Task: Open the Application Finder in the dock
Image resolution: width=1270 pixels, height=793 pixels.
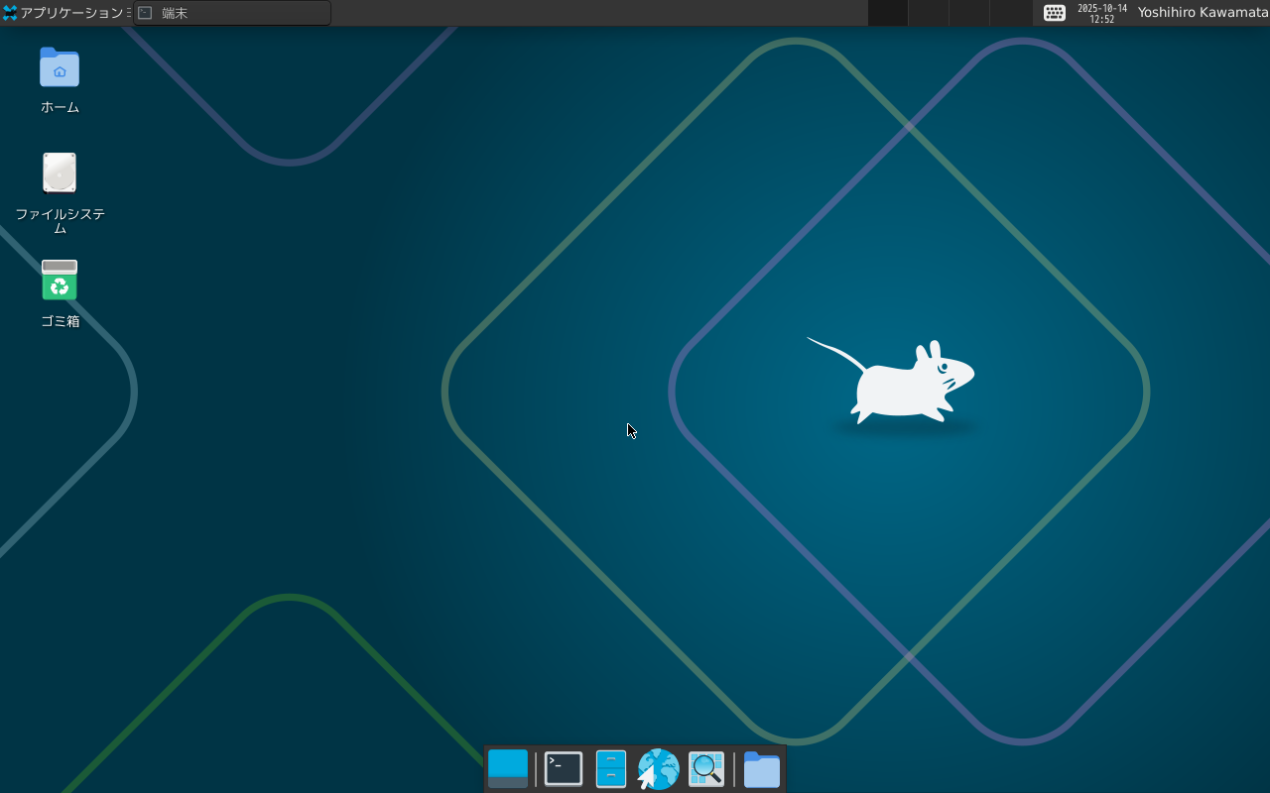Action: [705, 768]
